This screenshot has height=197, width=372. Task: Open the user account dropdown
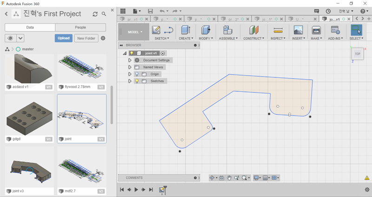click(346, 11)
